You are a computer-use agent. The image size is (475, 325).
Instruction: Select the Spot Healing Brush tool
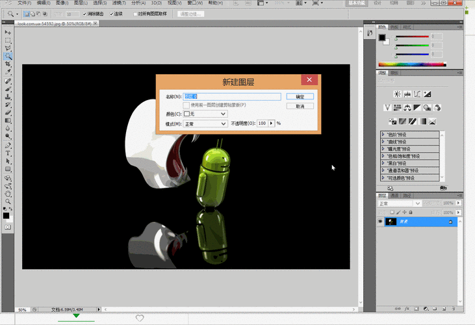pos(8,81)
